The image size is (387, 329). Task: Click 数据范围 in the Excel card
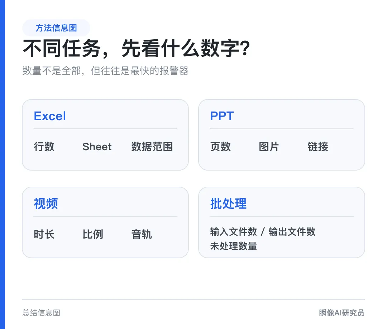(152, 147)
